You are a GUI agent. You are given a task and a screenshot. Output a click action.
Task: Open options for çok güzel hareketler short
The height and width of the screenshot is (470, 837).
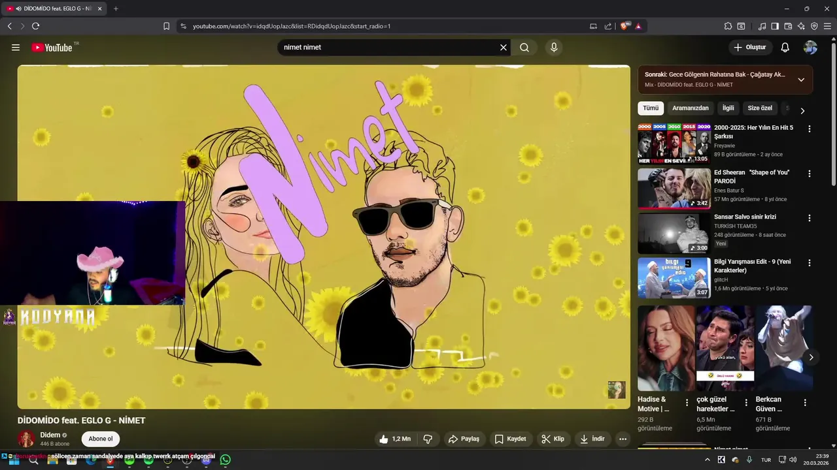pyautogui.click(x=745, y=403)
